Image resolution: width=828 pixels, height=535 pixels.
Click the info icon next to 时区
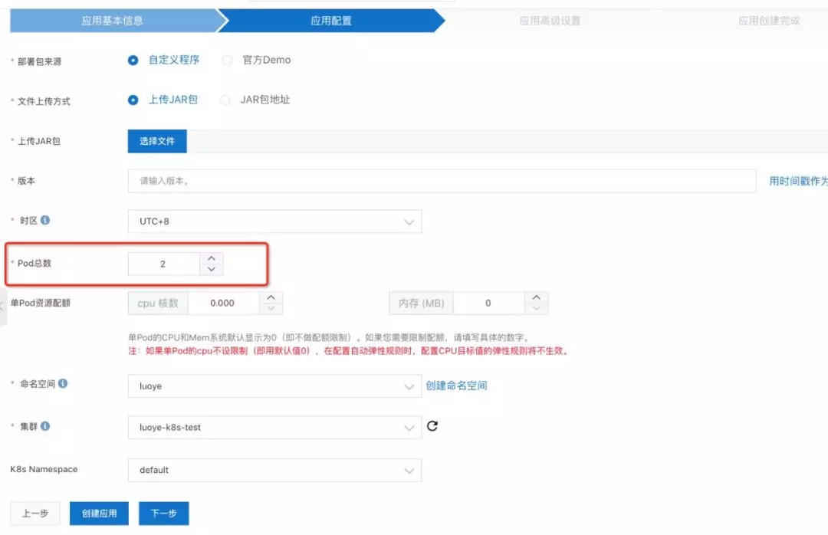[45, 220]
